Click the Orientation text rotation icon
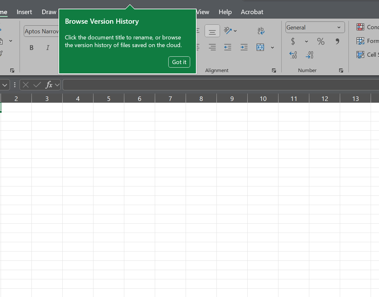The image size is (379, 297). (x=227, y=31)
